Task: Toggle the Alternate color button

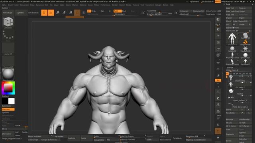Action: coord(8,109)
